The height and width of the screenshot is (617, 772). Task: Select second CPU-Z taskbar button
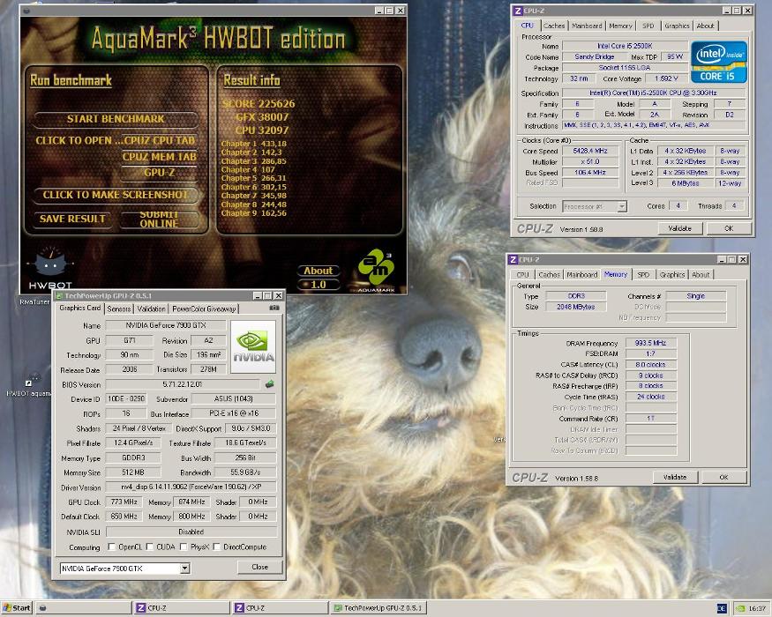279,608
